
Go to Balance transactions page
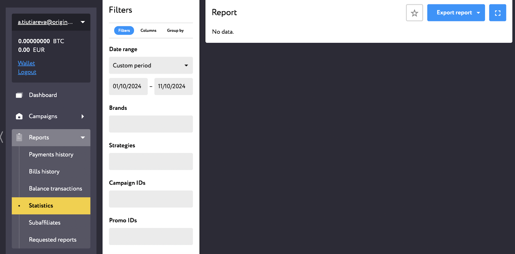(55, 188)
